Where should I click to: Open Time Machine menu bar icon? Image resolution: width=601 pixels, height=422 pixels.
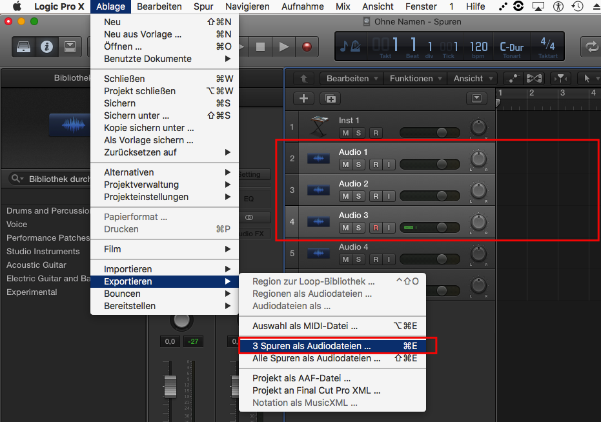tap(577, 6)
